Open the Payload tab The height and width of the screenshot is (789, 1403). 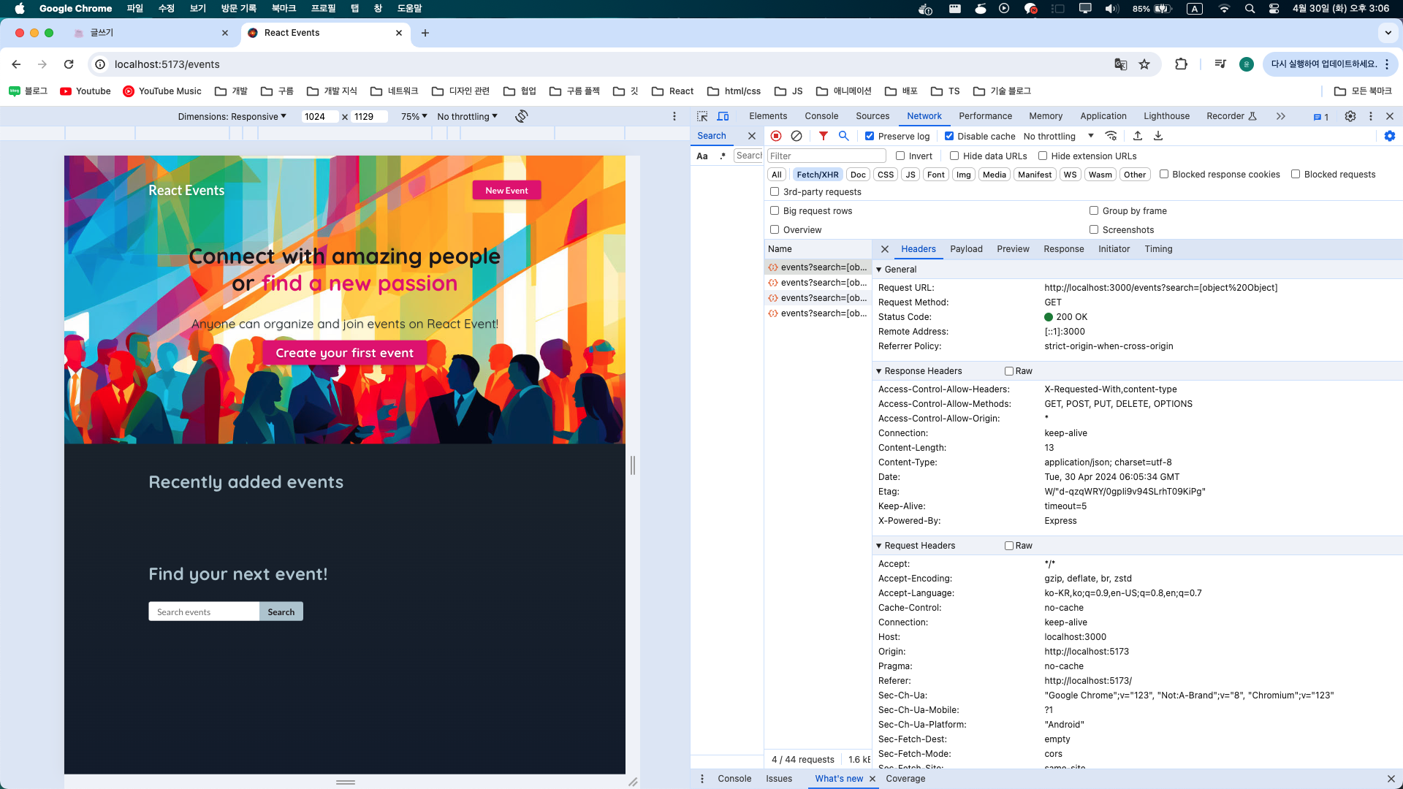click(x=966, y=249)
